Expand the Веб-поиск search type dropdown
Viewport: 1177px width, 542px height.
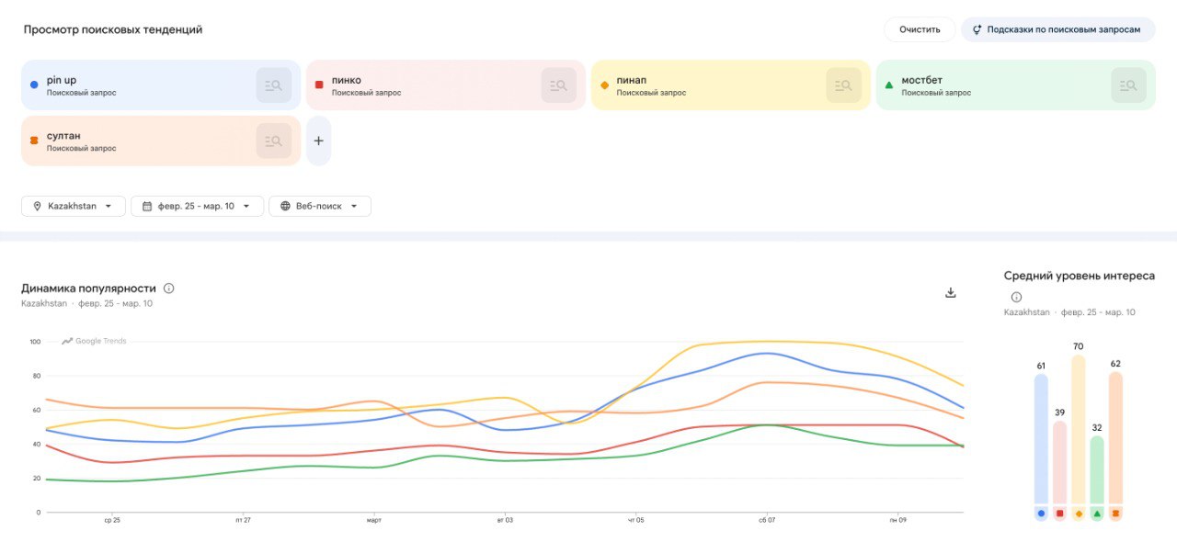coord(319,206)
